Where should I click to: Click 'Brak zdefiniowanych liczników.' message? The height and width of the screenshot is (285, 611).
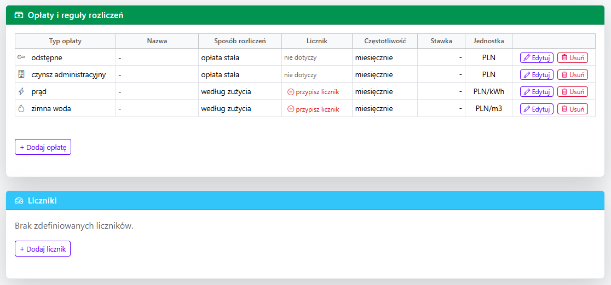coord(74,226)
